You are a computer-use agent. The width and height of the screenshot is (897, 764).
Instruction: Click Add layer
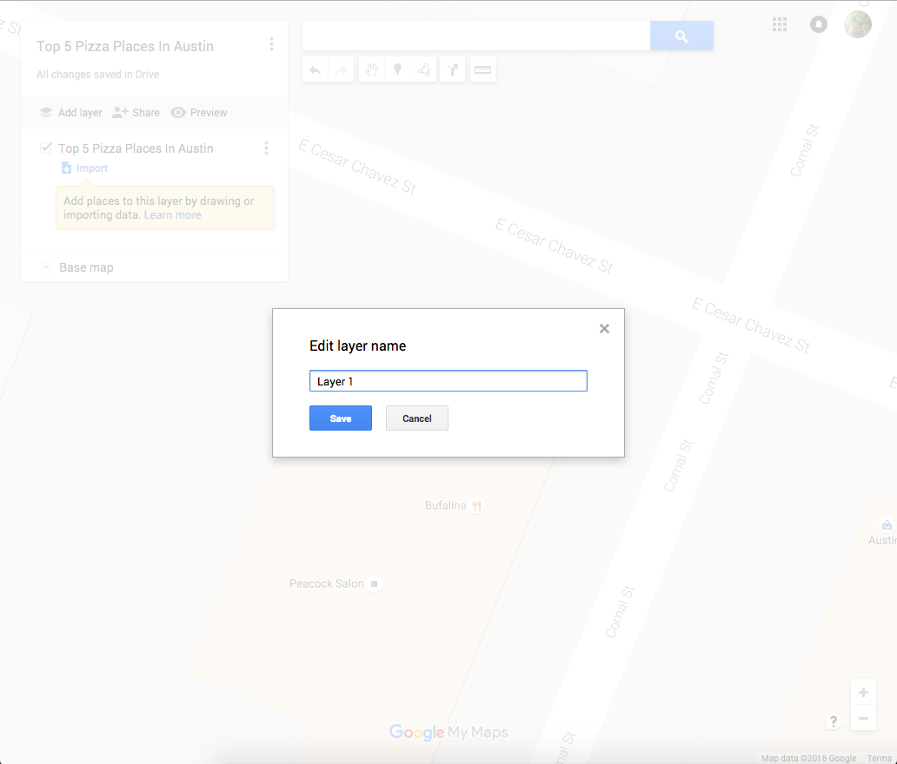pos(70,113)
